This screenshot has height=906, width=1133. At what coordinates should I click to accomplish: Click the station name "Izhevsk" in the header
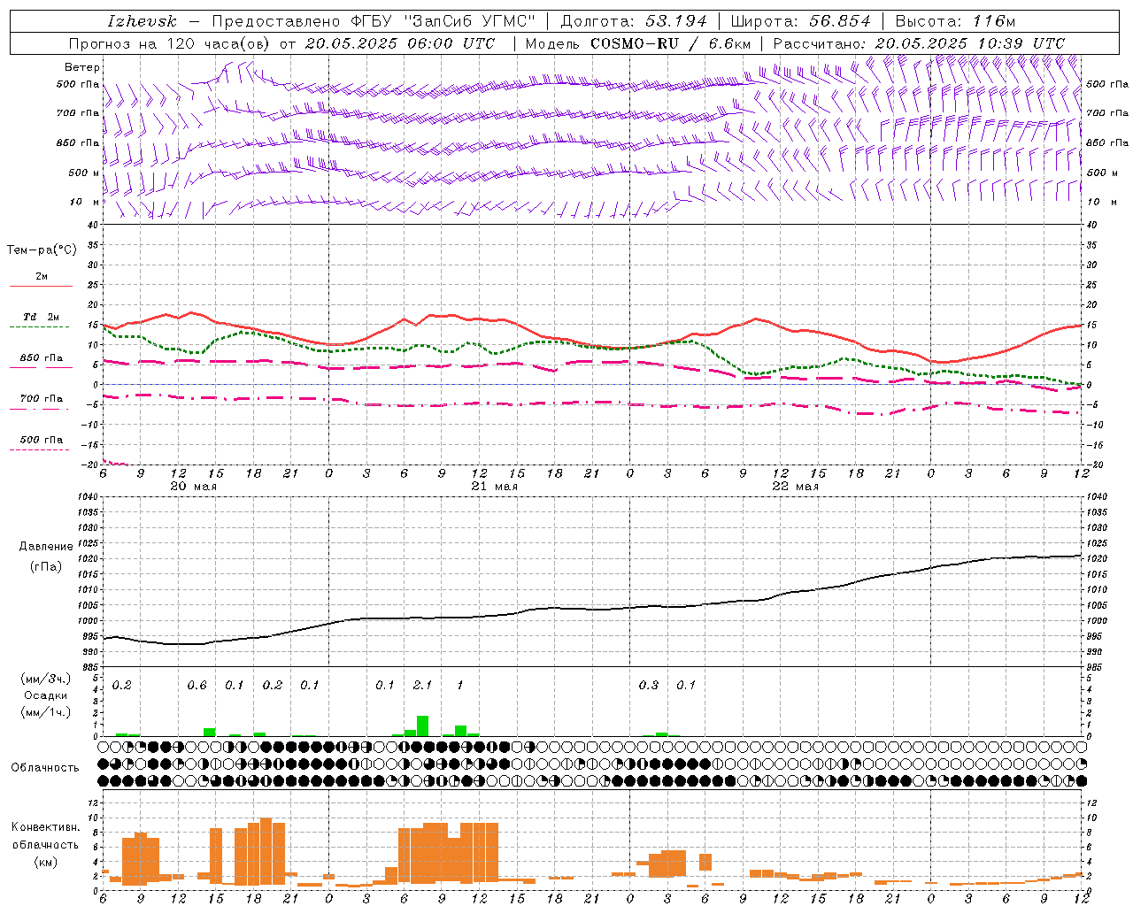(143, 21)
